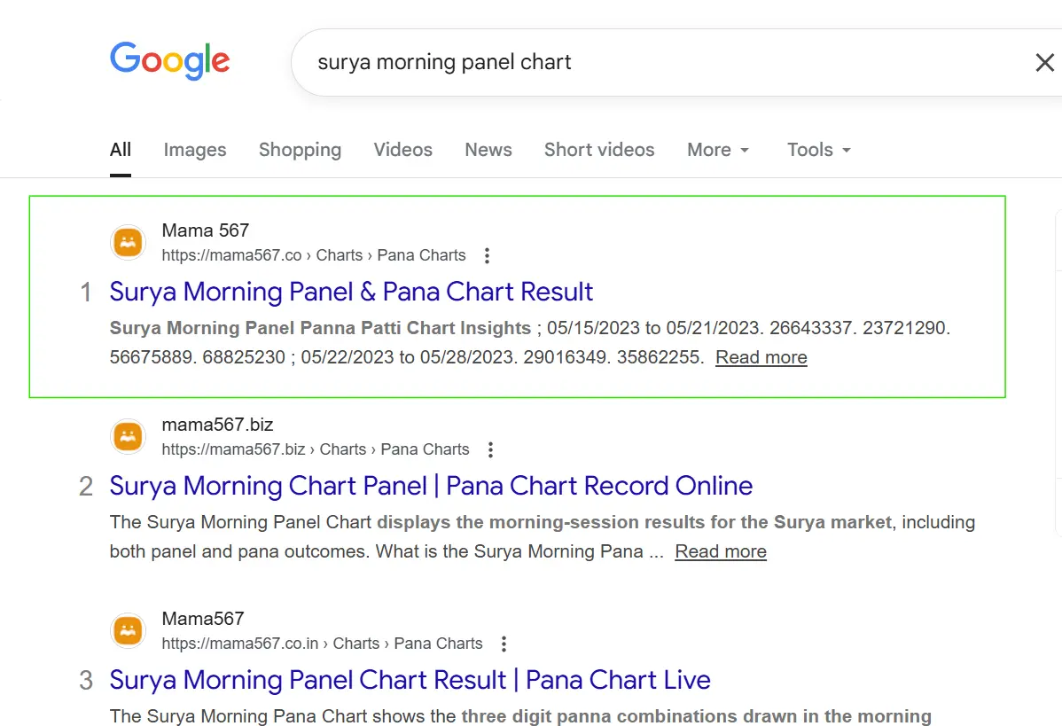This screenshot has height=726, width=1062.
Task: Open three-dot options for mama567.co result
Action: coord(487,255)
